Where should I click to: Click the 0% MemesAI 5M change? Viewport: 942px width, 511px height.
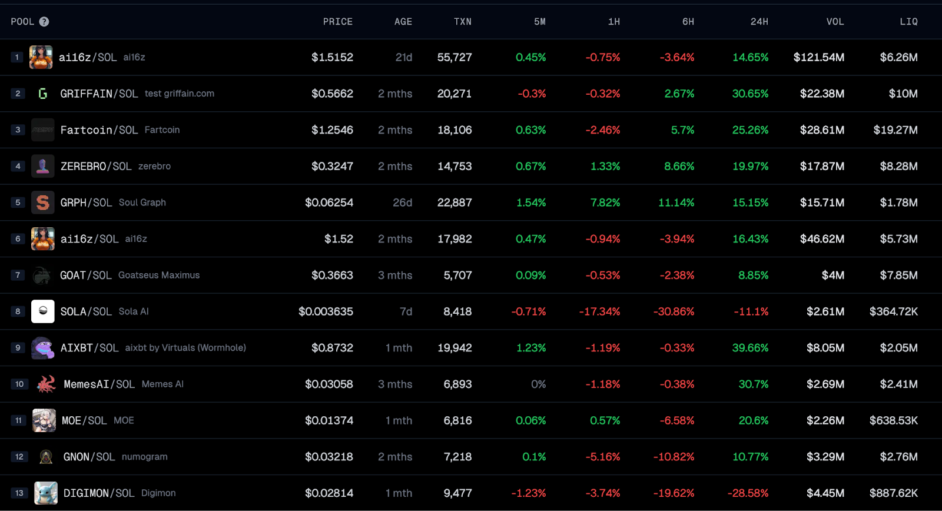[538, 384]
